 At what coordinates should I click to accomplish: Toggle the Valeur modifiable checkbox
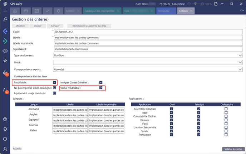[x=101, y=88]
